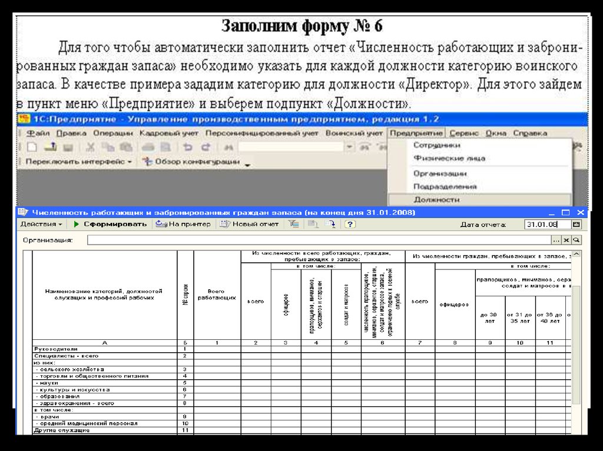This screenshot has height=451, width=603.
Task: Click the Организация input field
Action: 319,240
